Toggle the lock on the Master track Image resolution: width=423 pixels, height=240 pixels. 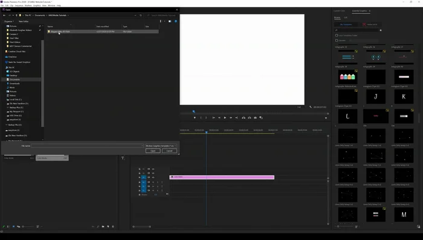point(140,195)
